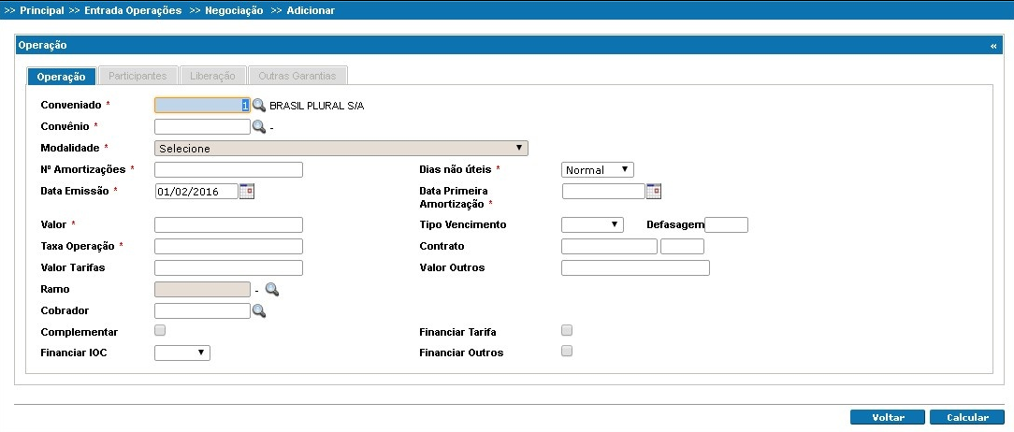Viewport: 1014px width, 432px height.
Task: Collapse the Operação panel with double-arrow icon
Action: point(993,45)
